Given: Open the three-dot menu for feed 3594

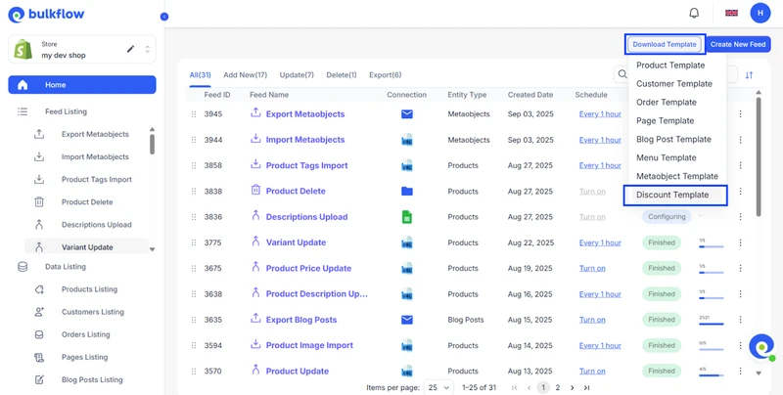Looking at the screenshot, I should click(x=741, y=345).
